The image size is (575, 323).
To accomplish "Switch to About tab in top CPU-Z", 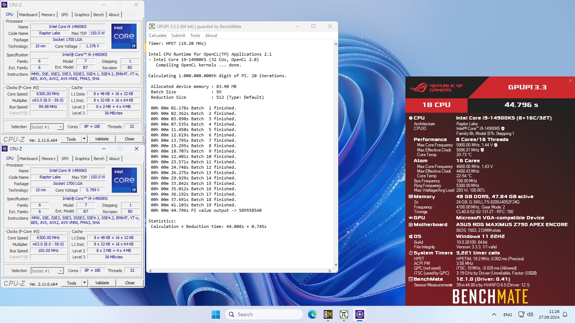I will tap(114, 15).
